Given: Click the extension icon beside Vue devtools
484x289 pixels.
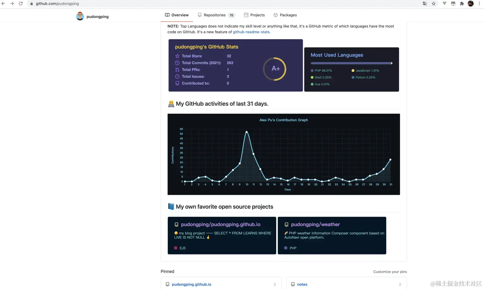Looking at the screenshot, I should click(453, 4).
